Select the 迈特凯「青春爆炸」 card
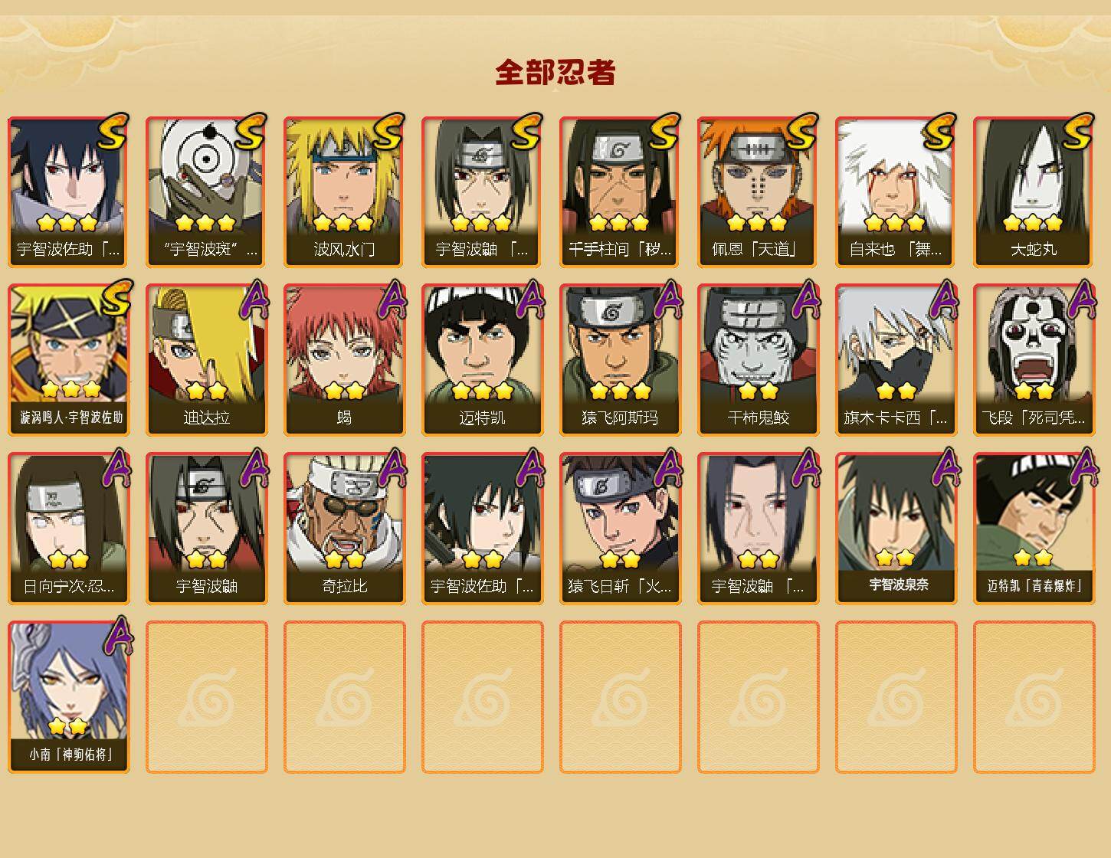This screenshot has height=858, width=1111. (1034, 529)
